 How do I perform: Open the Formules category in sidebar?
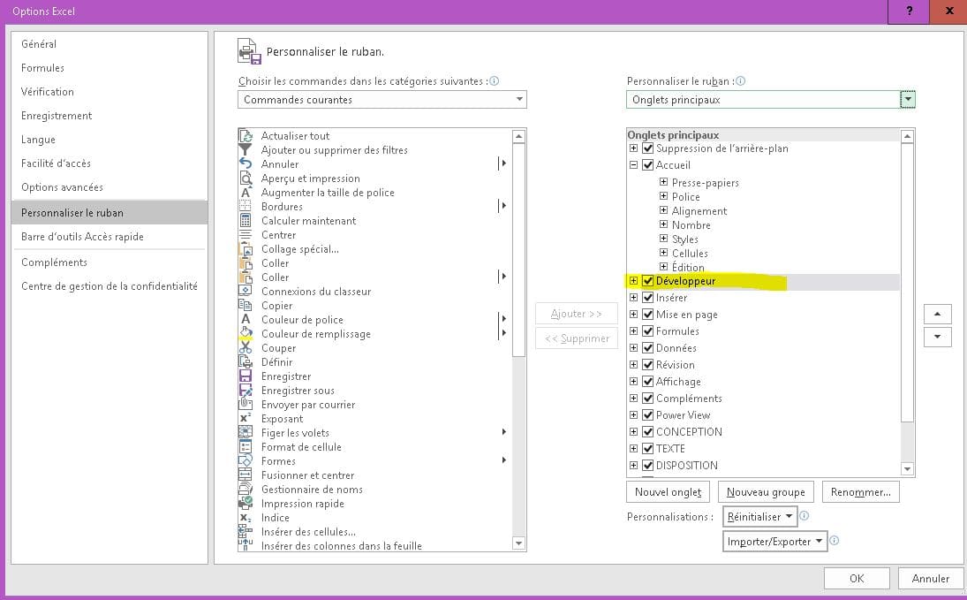[110, 68]
